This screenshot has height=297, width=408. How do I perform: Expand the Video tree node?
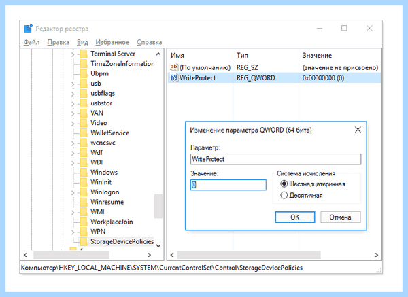tap(73, 124)
